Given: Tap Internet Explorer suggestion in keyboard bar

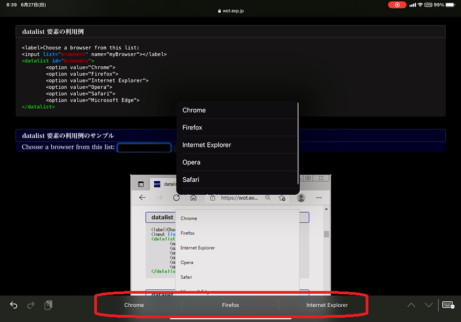Looking at the screenshot, I should point(327,305).
